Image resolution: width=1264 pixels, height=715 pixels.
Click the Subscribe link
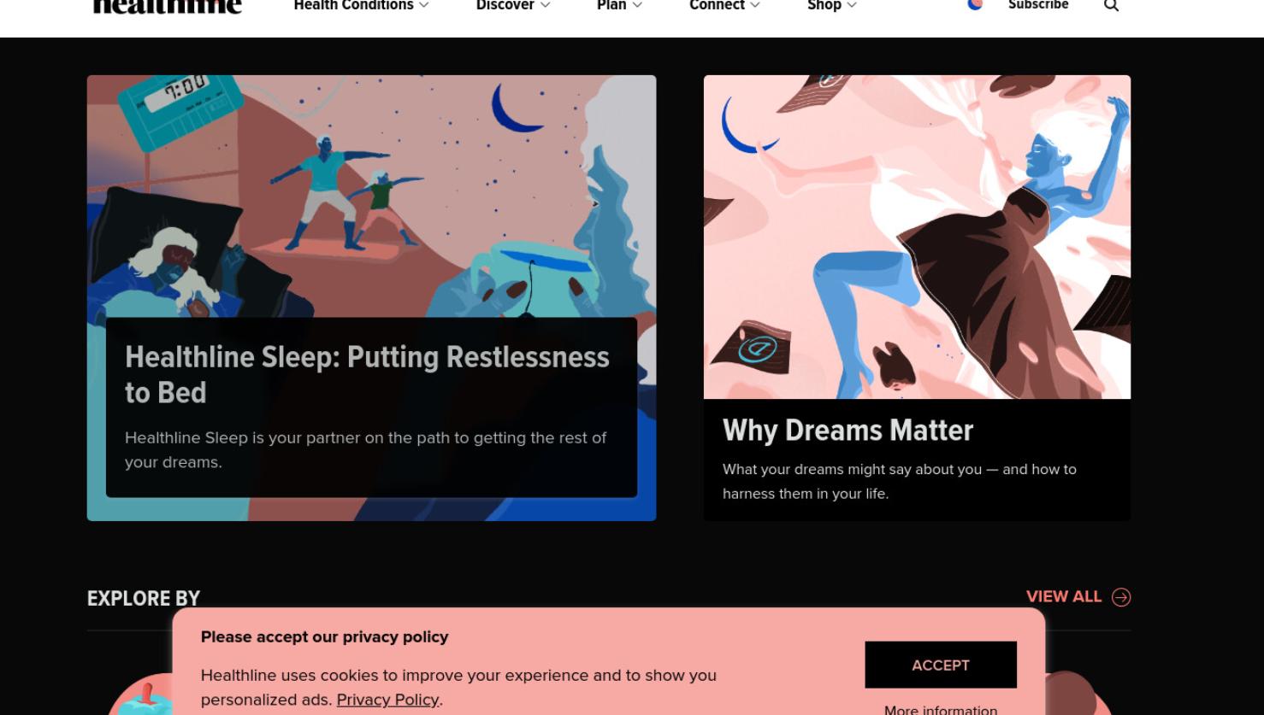[x=1038, y=5]
